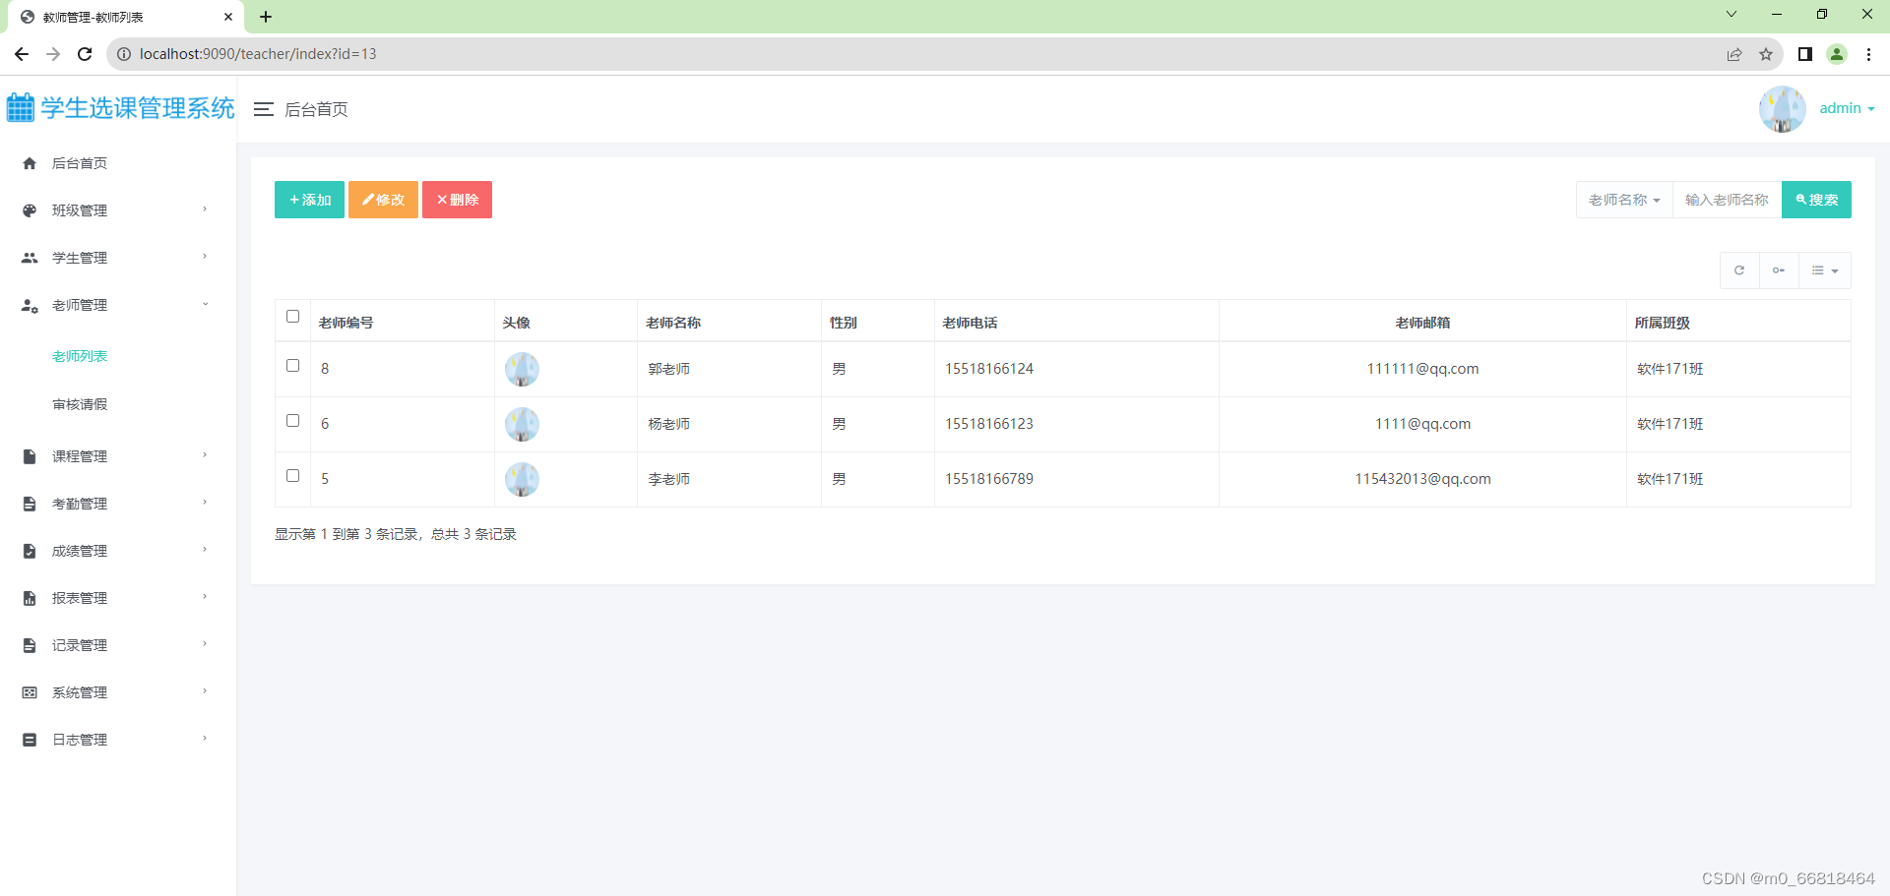
Task: Switch to the 审核请假 menu item
Action: tap(79, 403)
